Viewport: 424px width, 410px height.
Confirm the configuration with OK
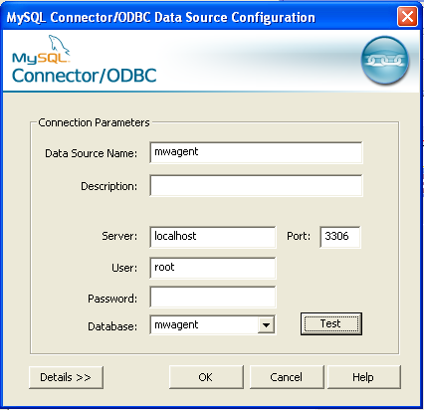point(206,377)
